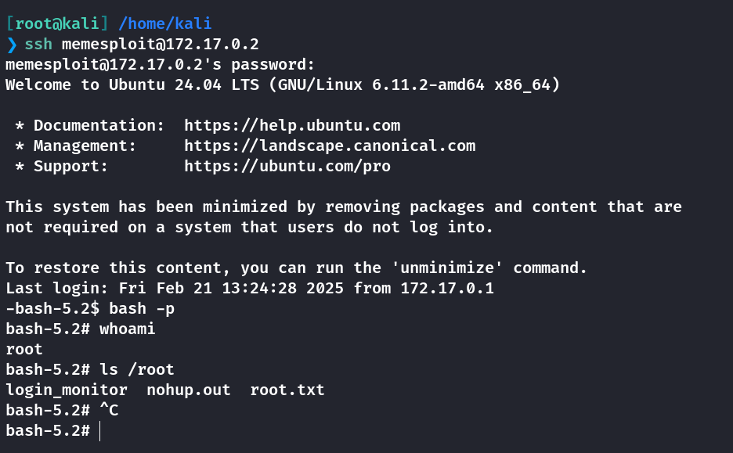The height and width of the screenshot is (453, 733).
Task: Click the ^C interrupt text
Action: [110, 410]
